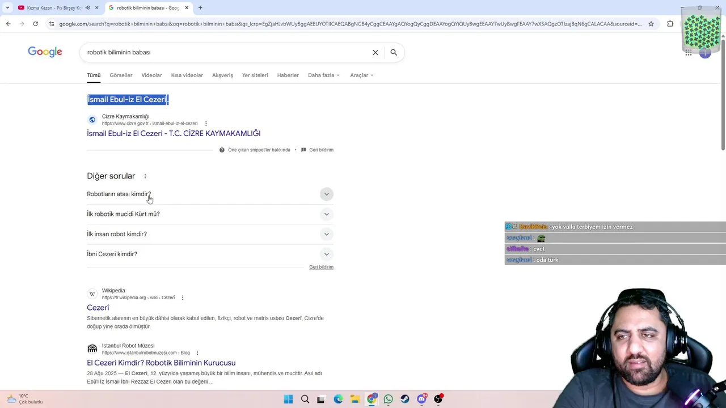Click the Chrome icon on the taskbar
Viewport: 726px width, 408px height.
pos(372,399)
